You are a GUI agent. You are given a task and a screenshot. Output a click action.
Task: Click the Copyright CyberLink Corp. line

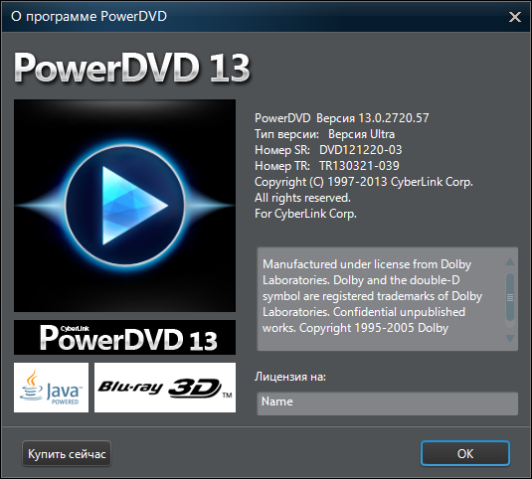pos(364,182)
